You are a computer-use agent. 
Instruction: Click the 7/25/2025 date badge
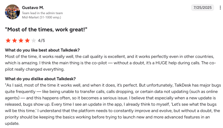[203, 8]
